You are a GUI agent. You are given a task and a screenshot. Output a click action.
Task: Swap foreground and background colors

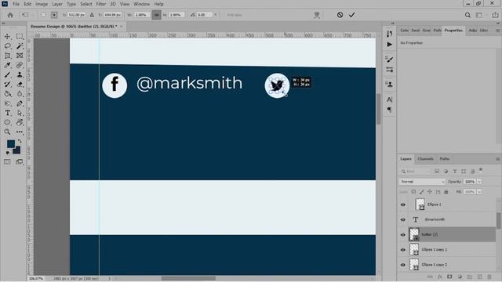click(x=20, y=141)
